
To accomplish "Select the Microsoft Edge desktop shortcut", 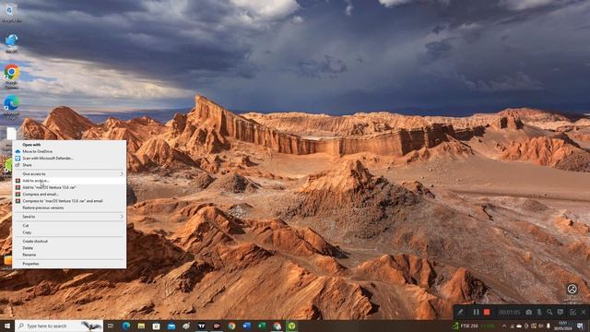I will coord(11,107).
